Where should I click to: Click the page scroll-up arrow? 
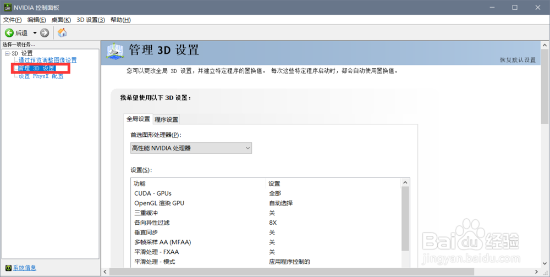[544, 45]
